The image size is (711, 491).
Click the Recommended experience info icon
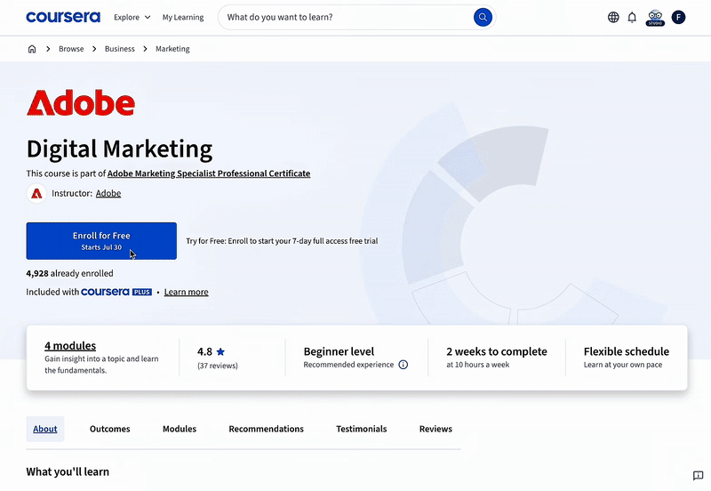click(x=403, y=365)
